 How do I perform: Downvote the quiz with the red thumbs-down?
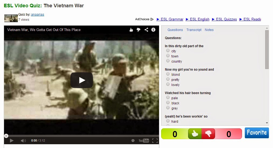[x=208, y=134]
